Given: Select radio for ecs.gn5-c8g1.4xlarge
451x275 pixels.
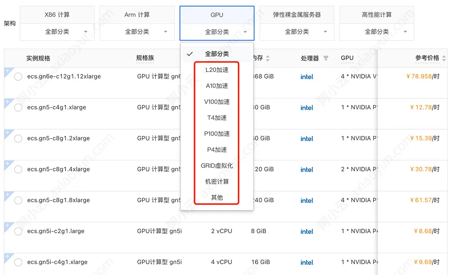Looking at the screenshot, I should tap(18, 169).
